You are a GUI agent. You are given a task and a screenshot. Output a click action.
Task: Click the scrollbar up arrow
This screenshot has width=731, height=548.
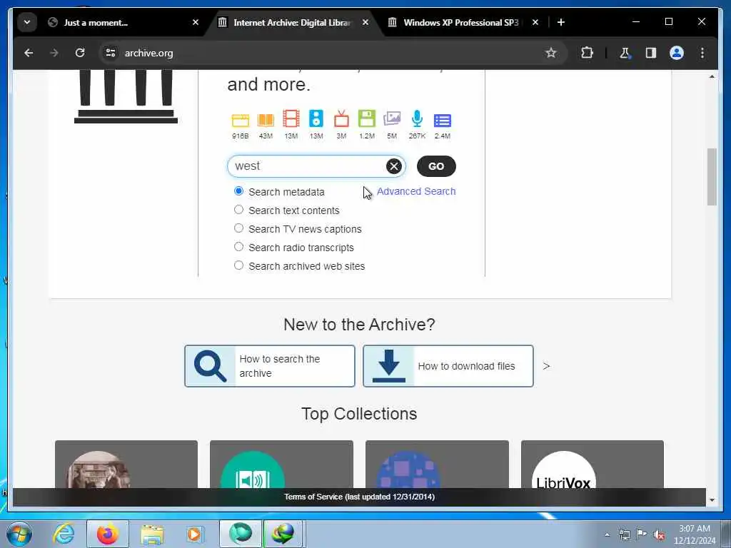tap(712, 76)
